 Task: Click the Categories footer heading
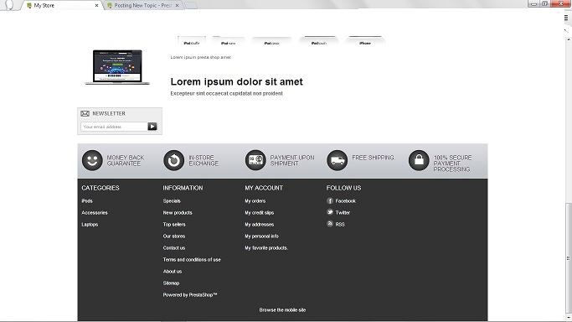tap(100, 188)
